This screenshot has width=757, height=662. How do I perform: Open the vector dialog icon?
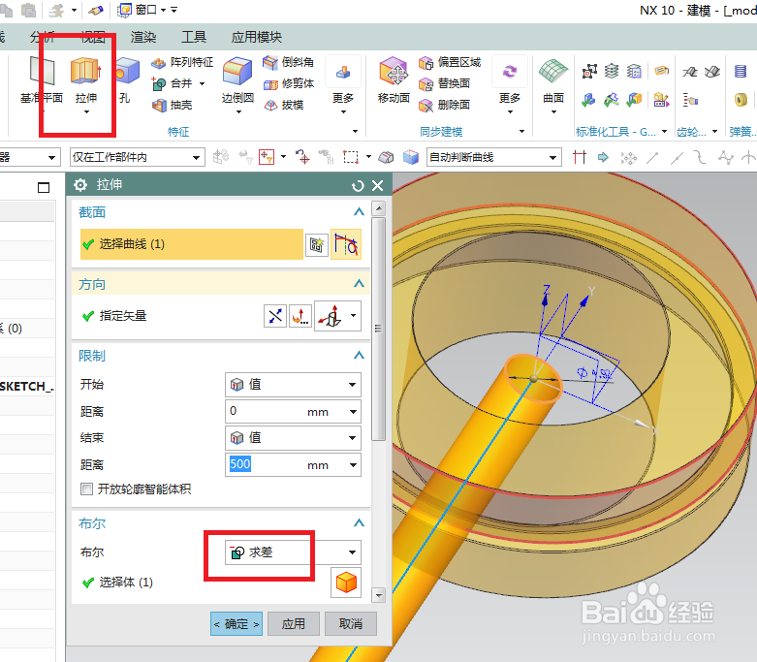click(x=300, y=316)
